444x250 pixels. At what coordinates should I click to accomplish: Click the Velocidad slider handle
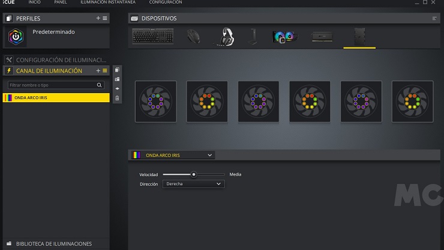pos(194,174)
